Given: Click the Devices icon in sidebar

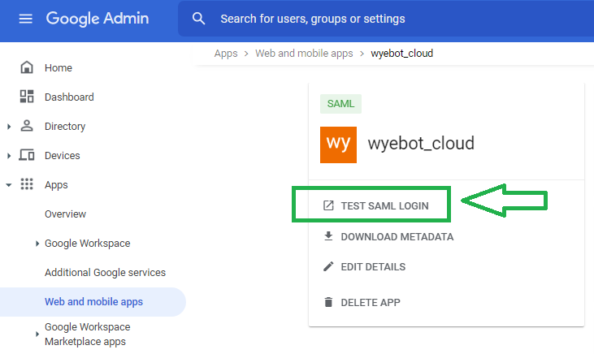Looking at the screenshot, I should (x=27, y=155).
